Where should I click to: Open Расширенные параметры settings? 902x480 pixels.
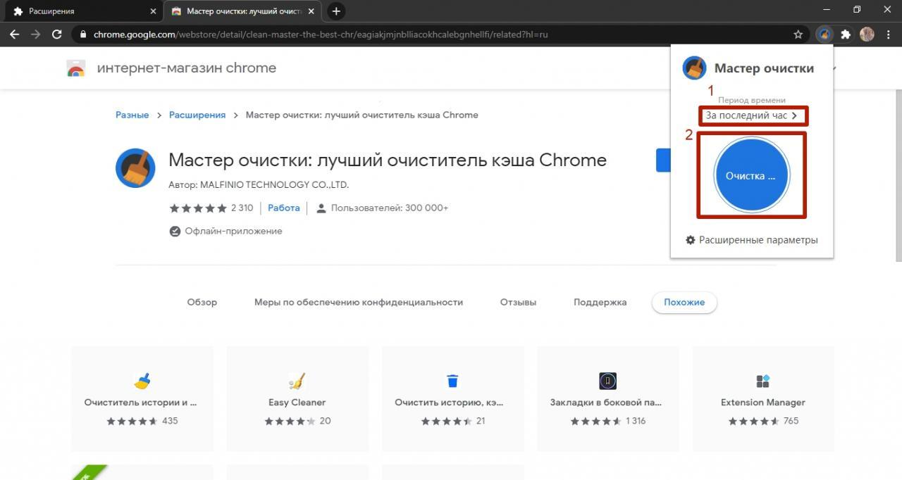tap(751, 240)
